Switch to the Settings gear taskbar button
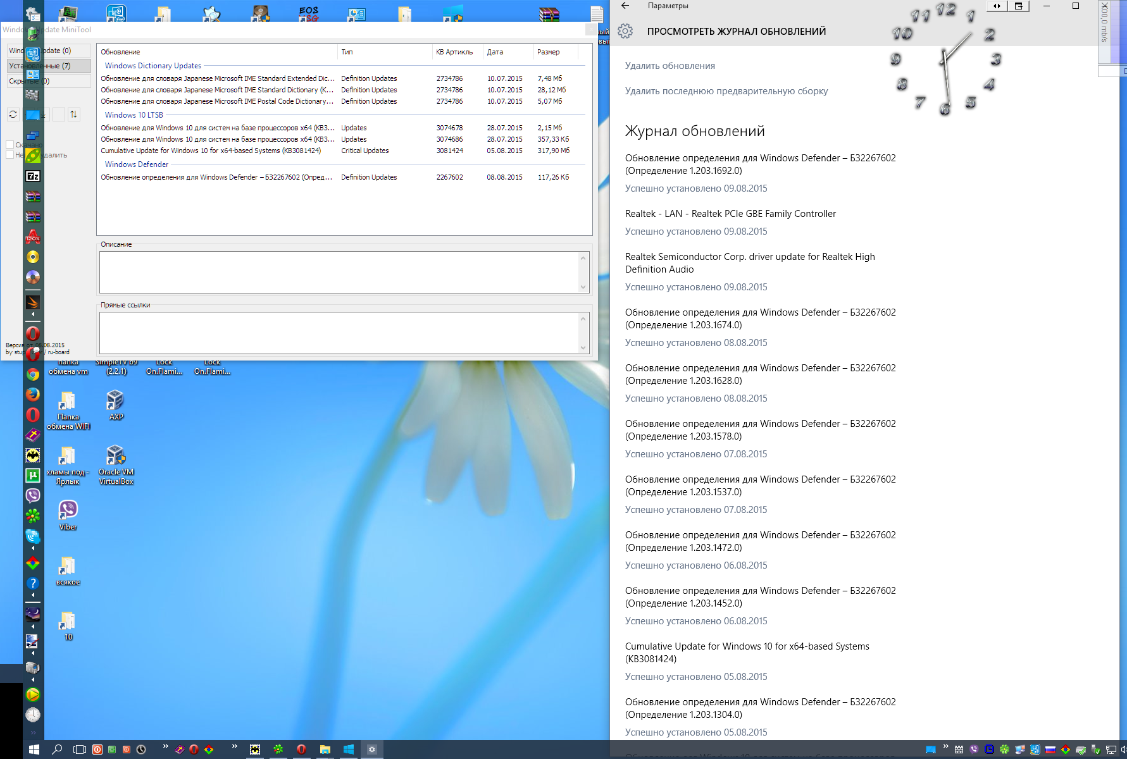This screenshot has width=1127, height=759. (372, 750)
